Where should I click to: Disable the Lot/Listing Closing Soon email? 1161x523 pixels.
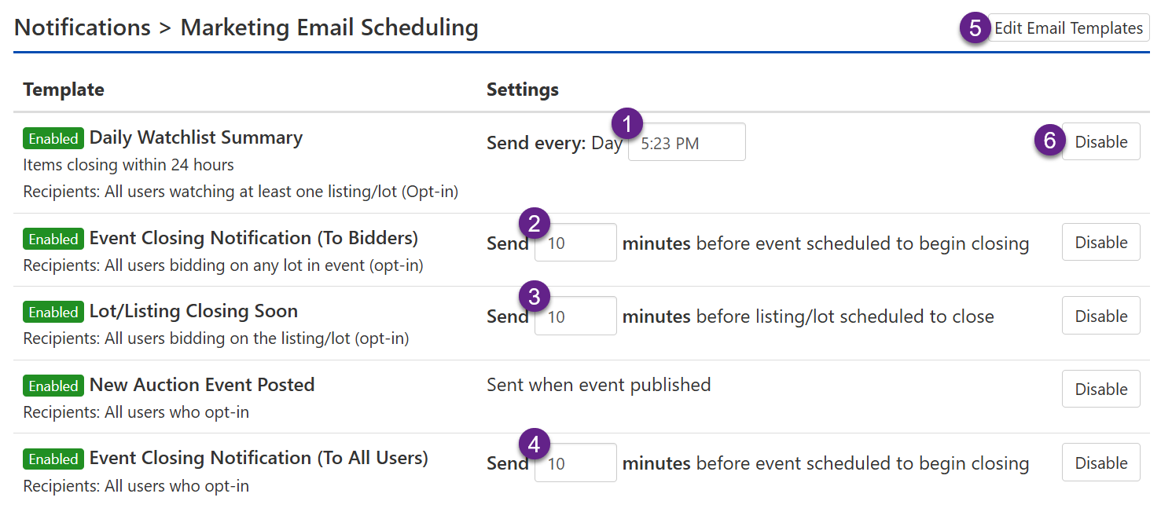[1100, 316]
